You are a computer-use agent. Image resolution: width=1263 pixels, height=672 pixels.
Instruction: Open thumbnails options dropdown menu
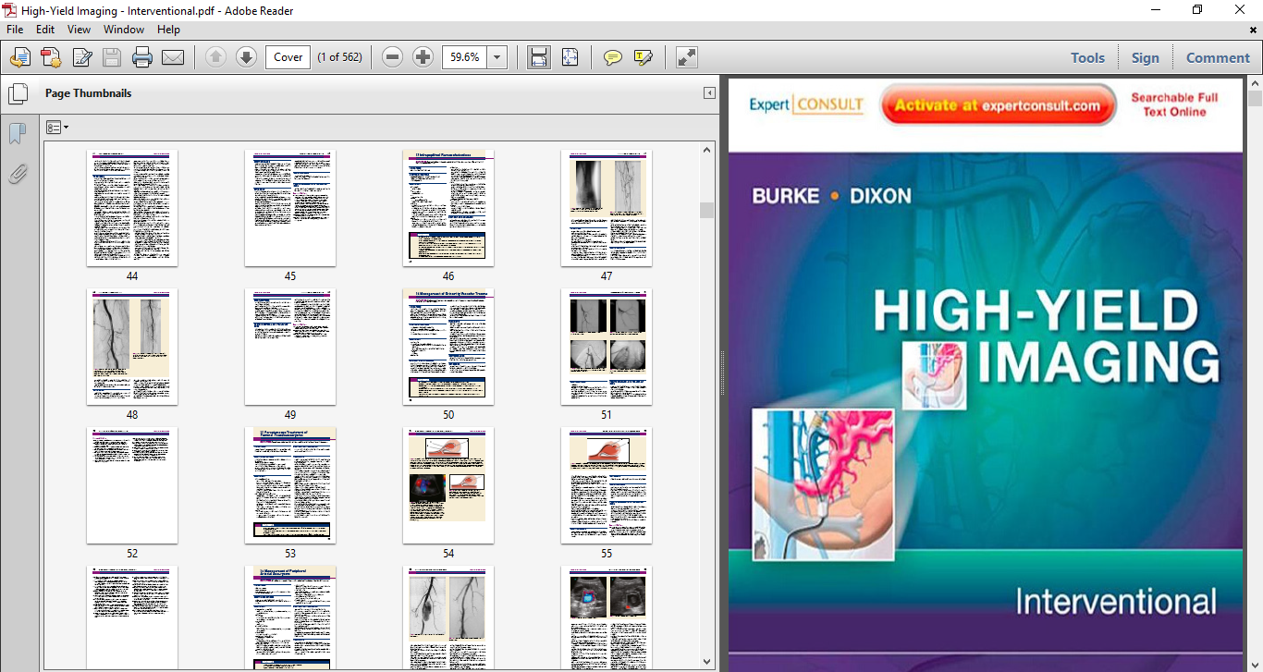(x=57, y=128)
